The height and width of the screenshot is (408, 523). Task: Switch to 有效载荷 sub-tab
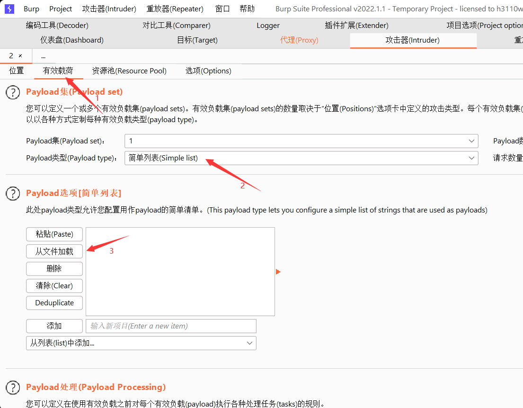58,71
